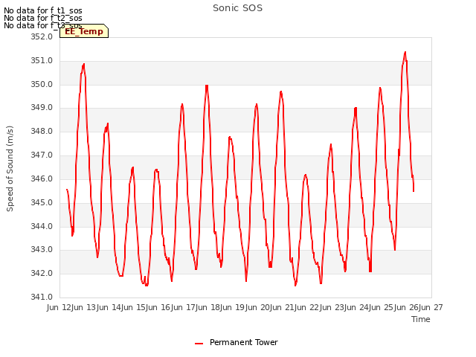The height and width of the screenshot is (357, 476).
Task: Click the 345.0 y-axis tick label
Action: coord(42,202)
